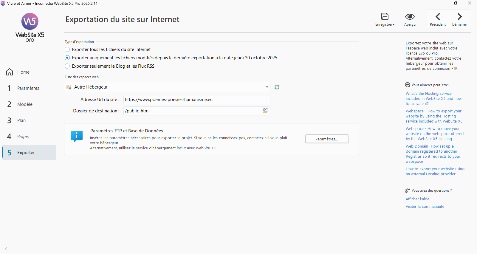Expand the Autre Hébergeur dropdown

(267, 87)
